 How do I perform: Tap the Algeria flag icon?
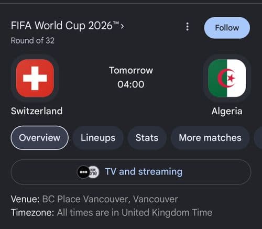click(x=227, y=78)
